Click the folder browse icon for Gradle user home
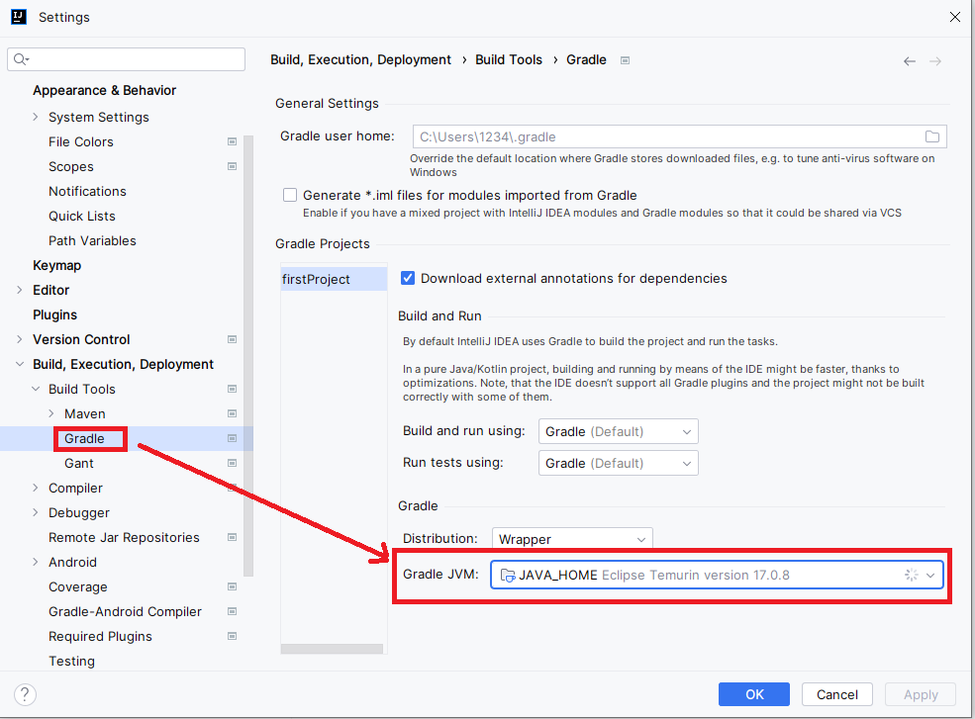 click(932, 136)
